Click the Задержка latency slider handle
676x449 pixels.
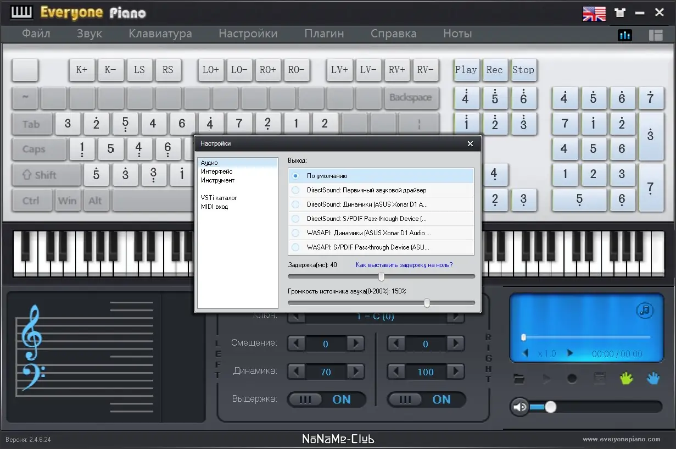tap(381, 276)
